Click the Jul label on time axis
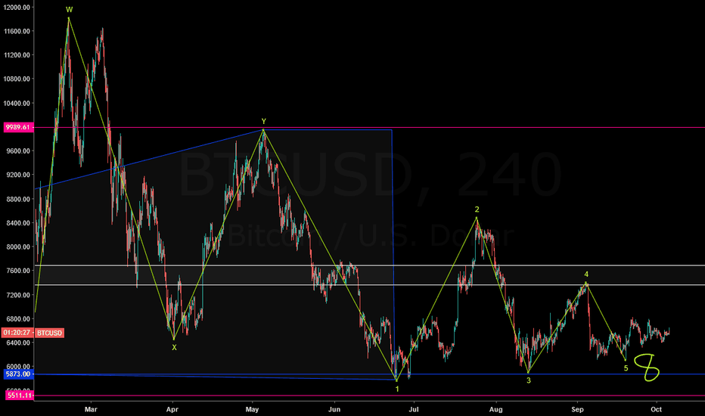Screen dimensions: 705x416 pyautogui.click(x=414, y=409)
